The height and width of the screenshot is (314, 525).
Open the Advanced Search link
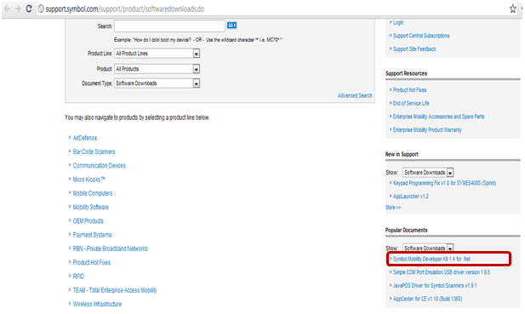tap(355, 95)
